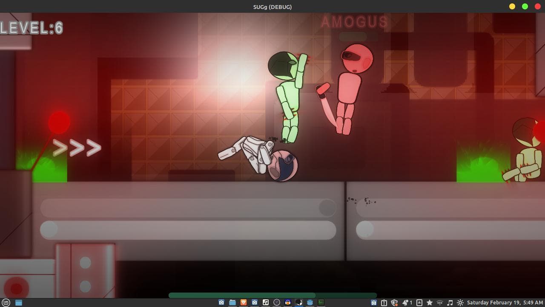Click the SUGg (DEBUG) window title
The image size is (545, 307).
(272, 7)
